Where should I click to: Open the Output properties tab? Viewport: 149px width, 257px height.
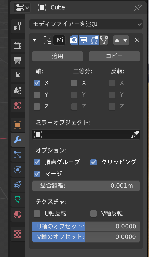[x=18, y=60]
